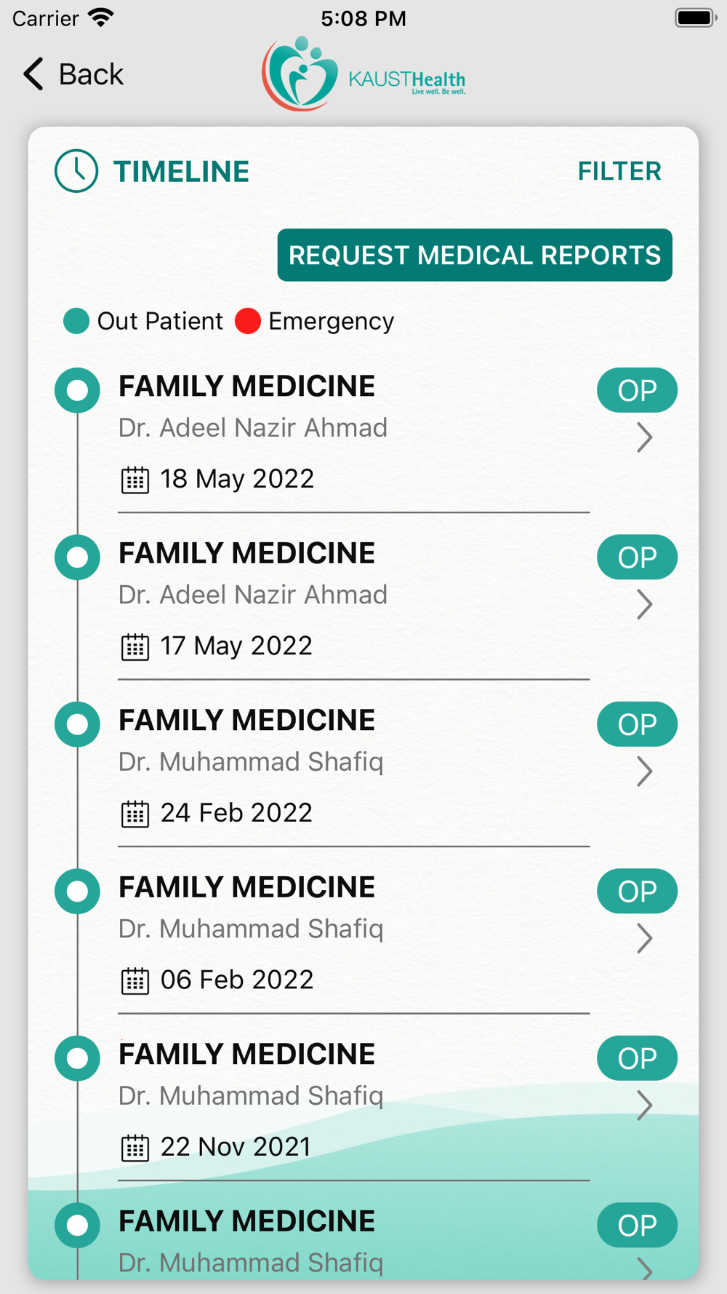The width and height of the screenshot is (727, 1294).
Task: Tap OP badge for 22 Nov 2021 visit
Action: pos(637,1058)
